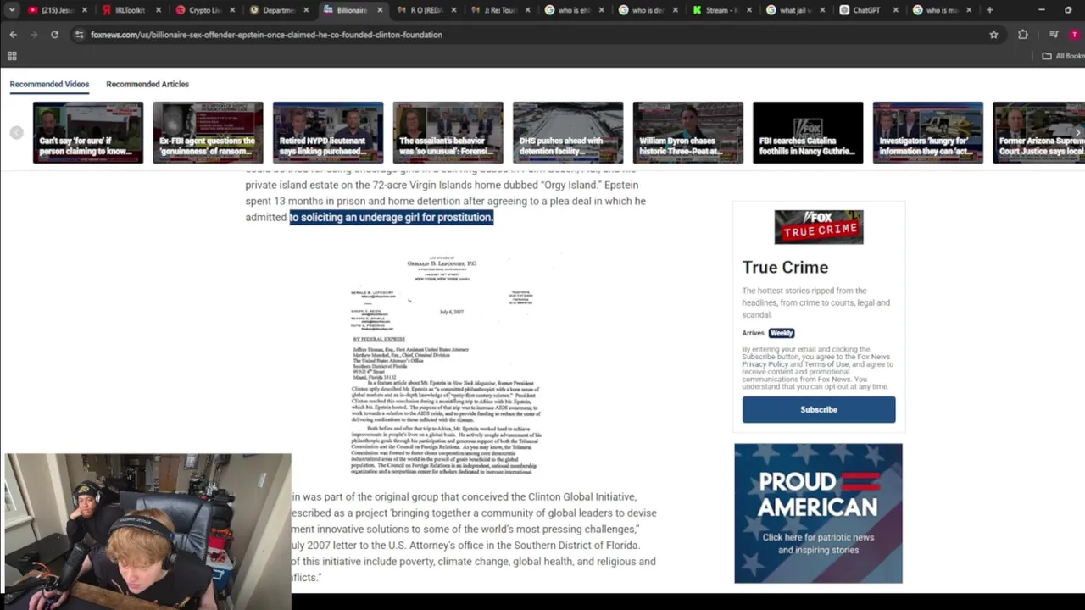Play "William Byron chases historic Three-Peat" video
The height and width of the screenshot is (610, 1085).
[x=688, y=132]
